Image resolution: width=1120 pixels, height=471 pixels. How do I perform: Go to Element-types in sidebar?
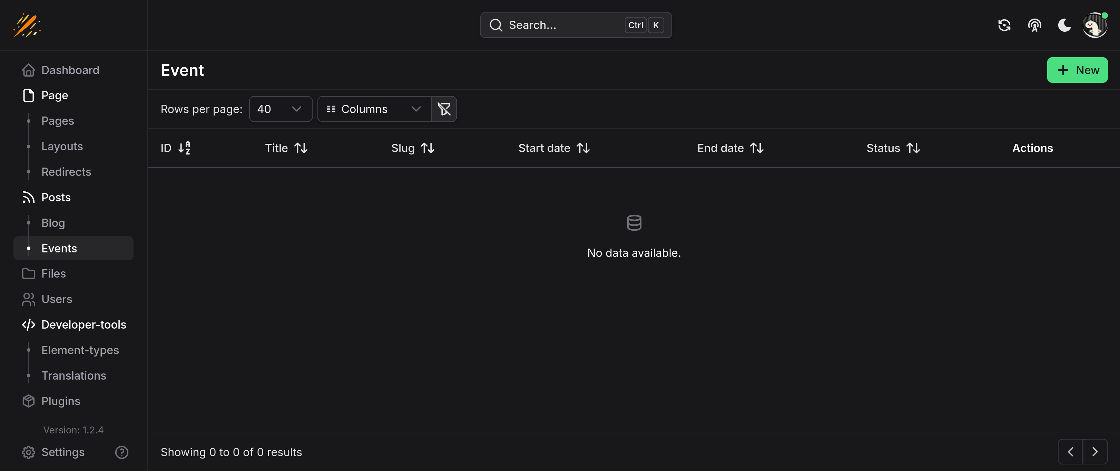point(80,350)
